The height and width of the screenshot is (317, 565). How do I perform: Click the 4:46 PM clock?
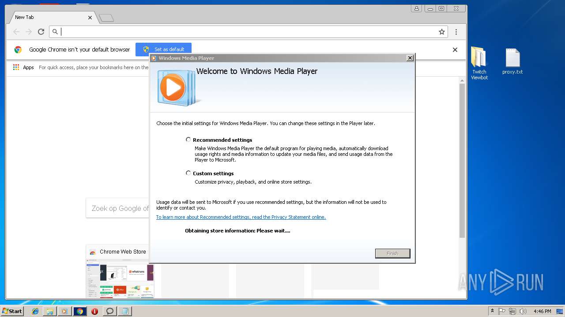click(542, 311)
